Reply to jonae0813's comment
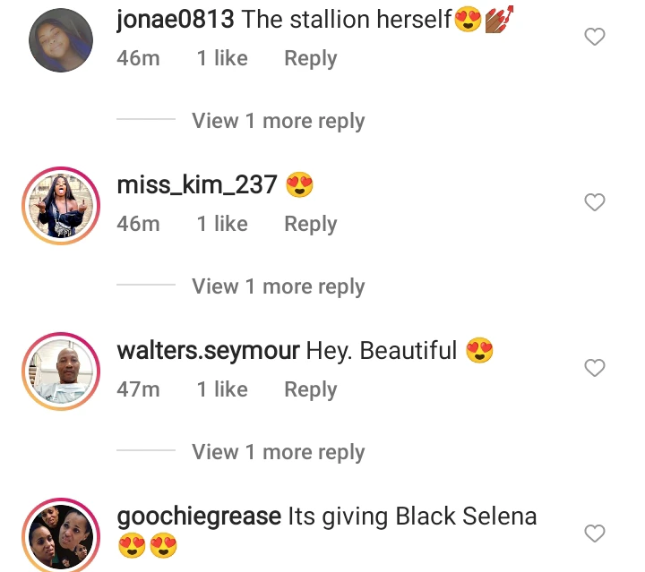645x572 pixels. point(311,58)
